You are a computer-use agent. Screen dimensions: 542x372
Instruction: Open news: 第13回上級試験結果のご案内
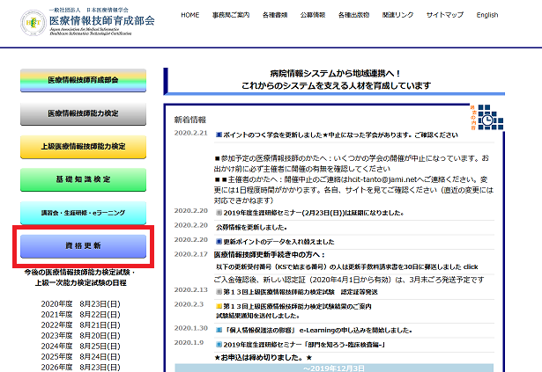[297, 306]
